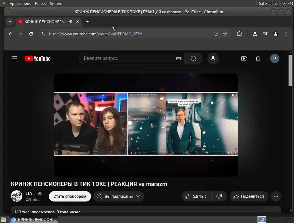Close the YouTube tab
The image size is (294, 223).
[x=78, y=21]
